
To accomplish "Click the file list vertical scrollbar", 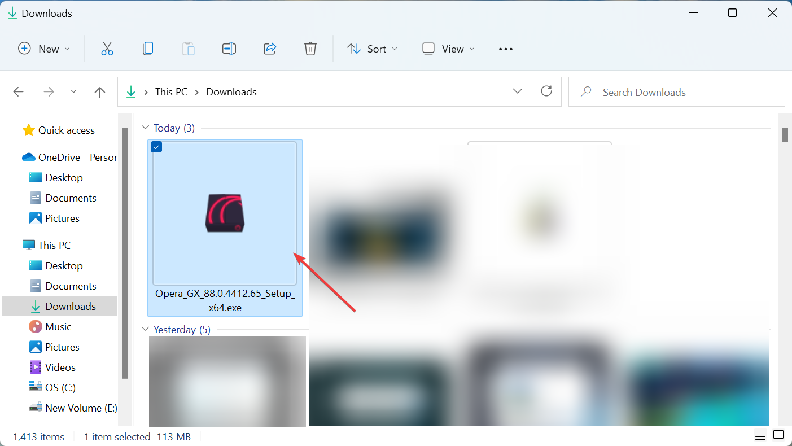I will [x=785, y=135].
